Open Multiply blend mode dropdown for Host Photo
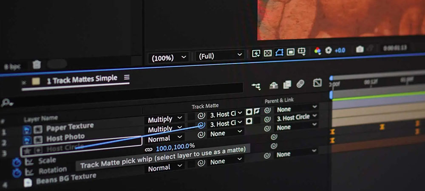Viewport: 425px width, 191px height. [x=165, y=129]
